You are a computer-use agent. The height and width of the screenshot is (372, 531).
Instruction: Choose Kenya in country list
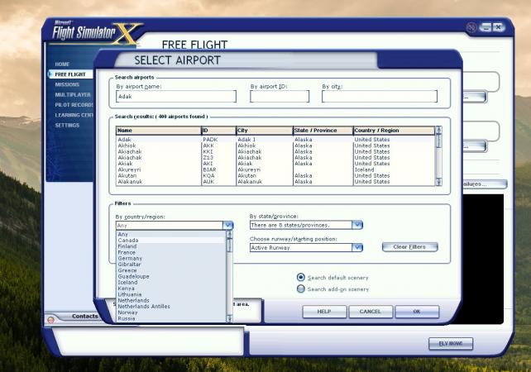click(171, 289)
